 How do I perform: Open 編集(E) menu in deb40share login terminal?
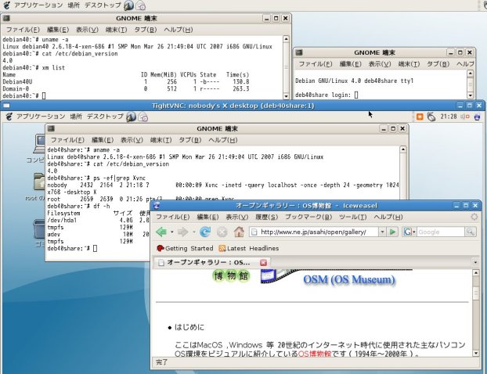tap(350, 64)
